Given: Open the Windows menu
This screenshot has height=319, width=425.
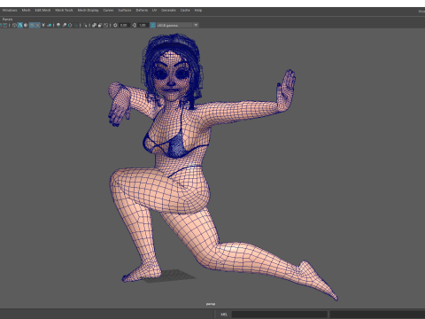Looking at the screenshot, I should (10, 11).
